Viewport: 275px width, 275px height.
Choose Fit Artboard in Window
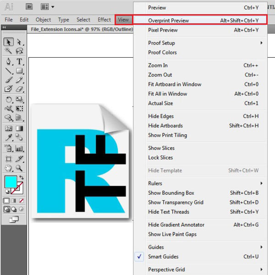(x=200, y=84)
